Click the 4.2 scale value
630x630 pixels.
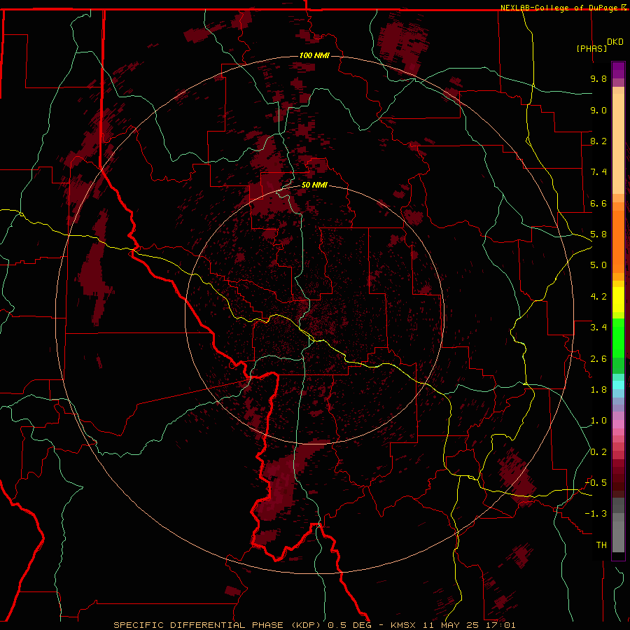point(598,297)
